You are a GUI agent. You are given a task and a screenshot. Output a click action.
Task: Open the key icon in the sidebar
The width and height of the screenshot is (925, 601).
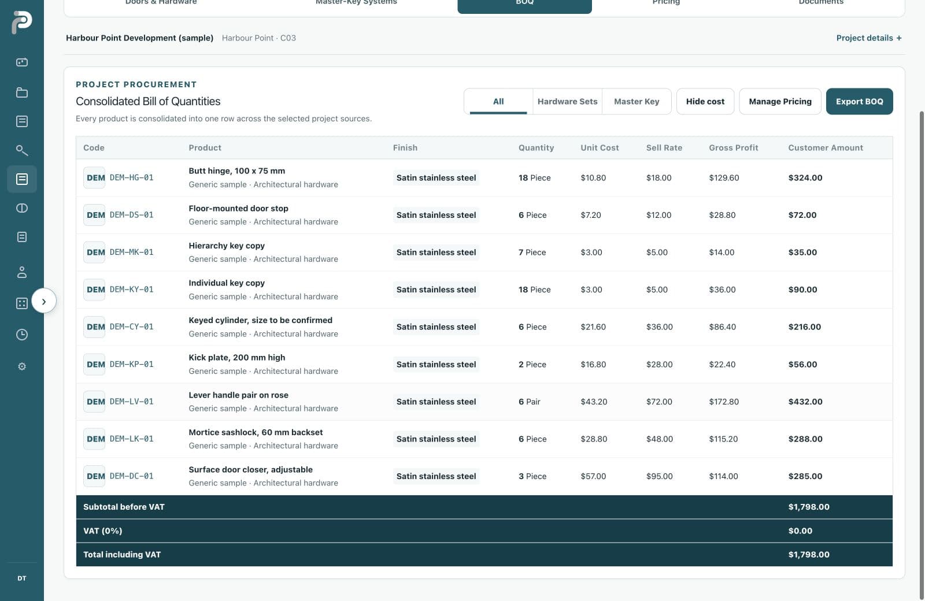coord(22,150)
